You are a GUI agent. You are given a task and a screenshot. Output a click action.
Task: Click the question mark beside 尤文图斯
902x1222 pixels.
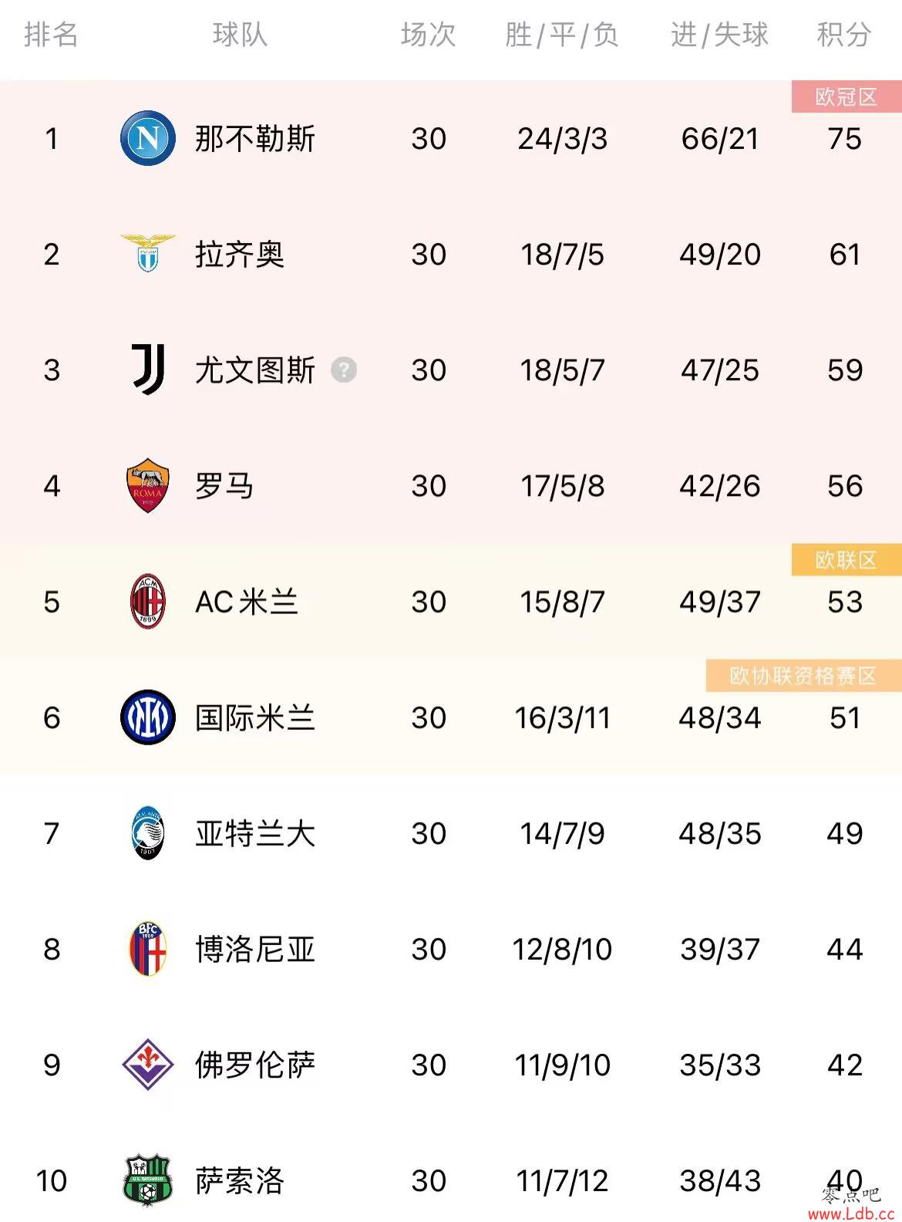(344, 370)
